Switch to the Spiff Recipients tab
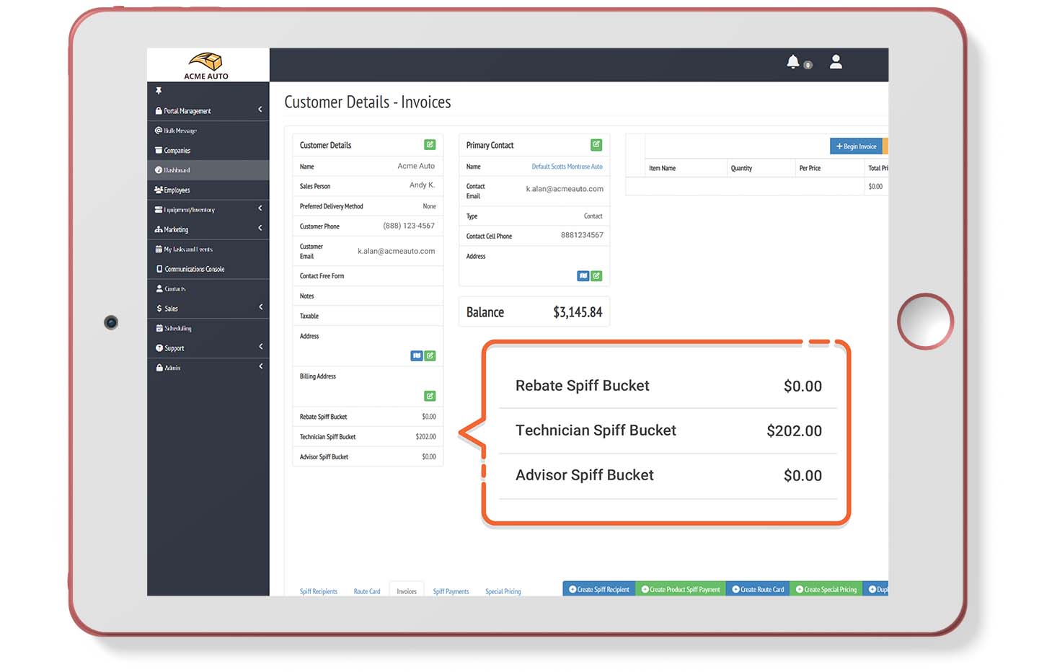Screen dimensions: 1052x672 [x=319, y=591]
